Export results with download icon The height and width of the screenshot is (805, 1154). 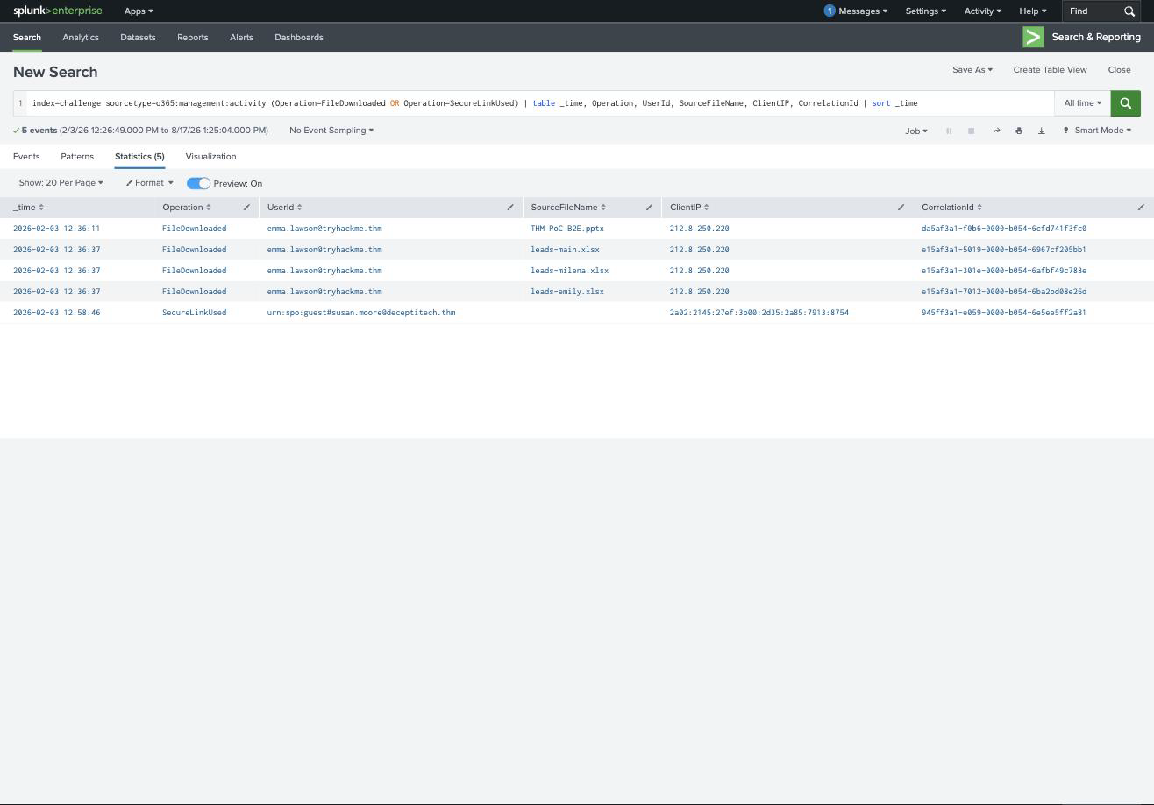click(1042, 131)
